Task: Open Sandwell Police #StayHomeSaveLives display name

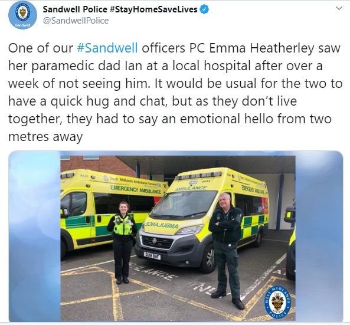Action: [120, 9]
